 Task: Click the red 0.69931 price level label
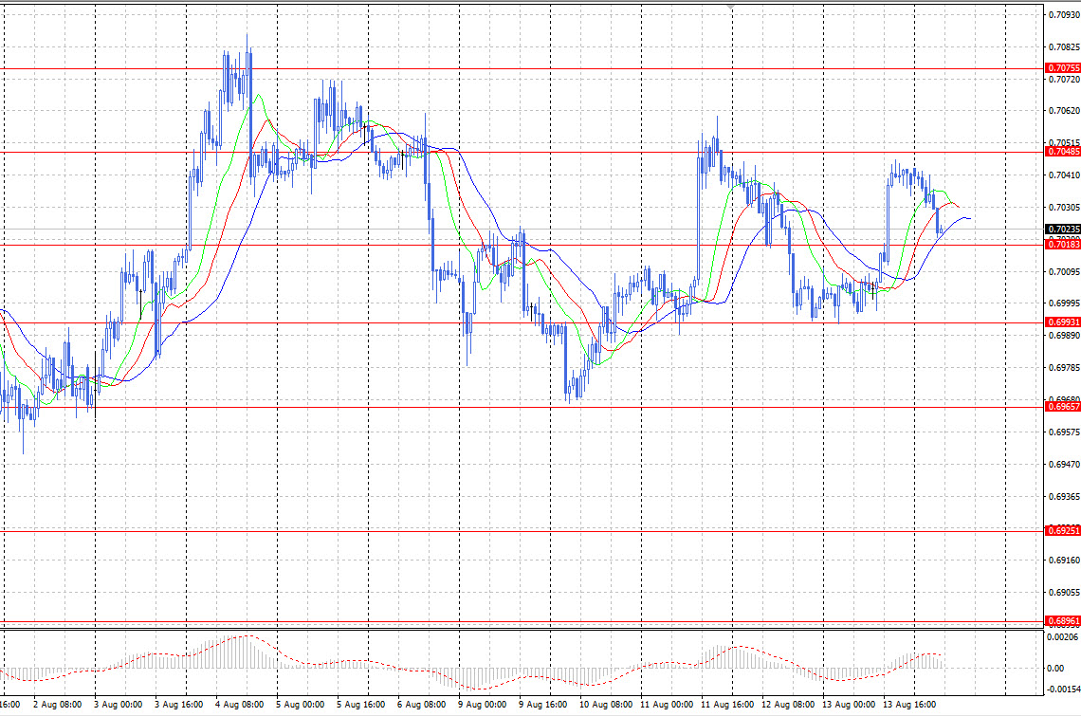pos(1063,322)
